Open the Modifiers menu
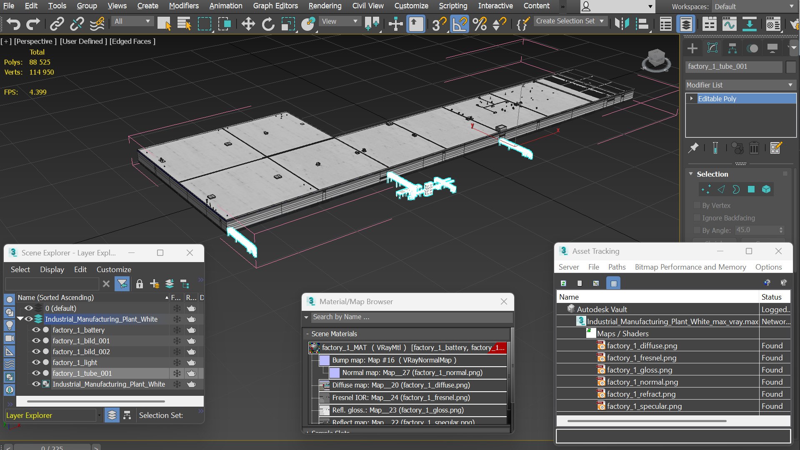Screen dimensions: 800x450 (184, 6)
